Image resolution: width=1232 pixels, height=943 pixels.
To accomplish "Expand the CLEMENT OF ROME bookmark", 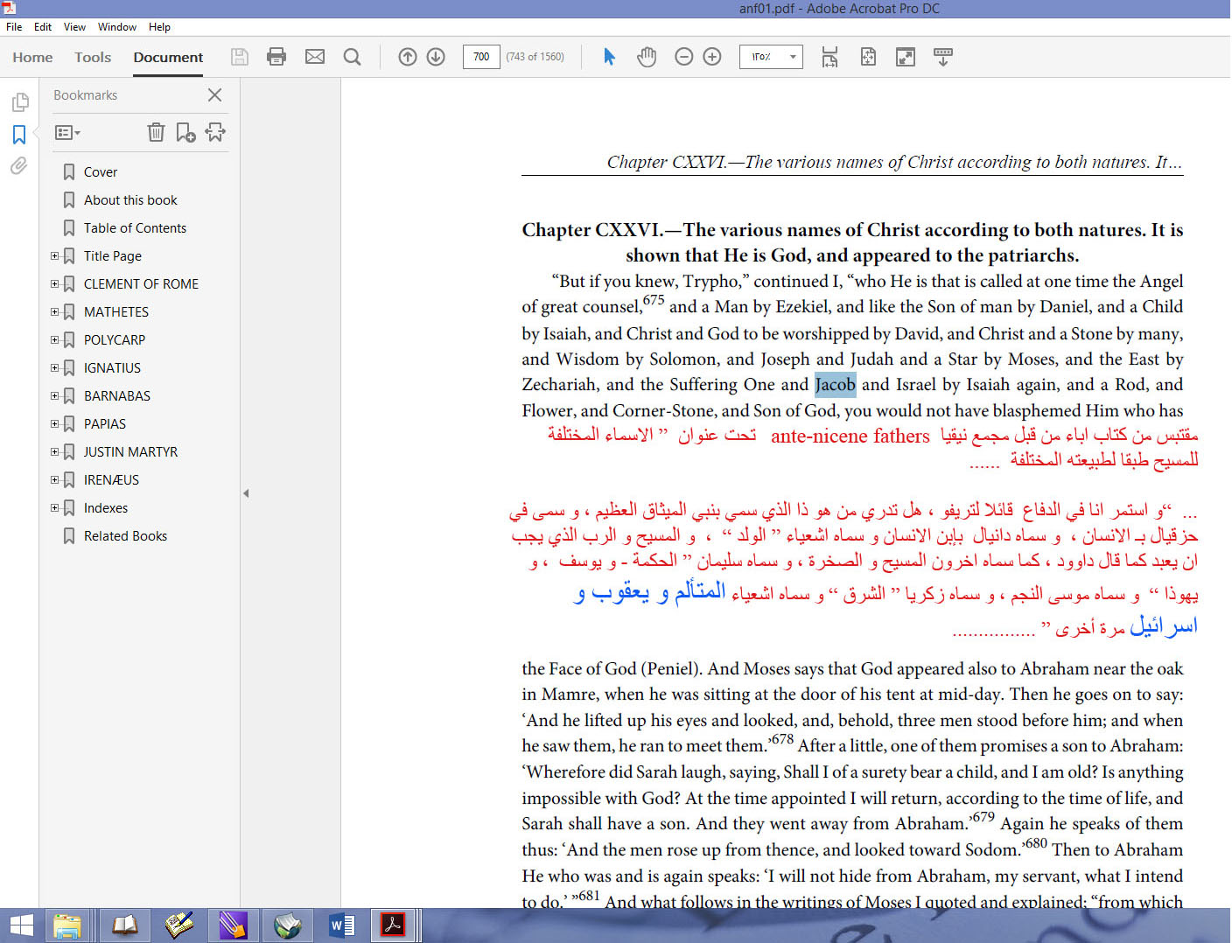I will pyautogui.click(x=55, y=284).
